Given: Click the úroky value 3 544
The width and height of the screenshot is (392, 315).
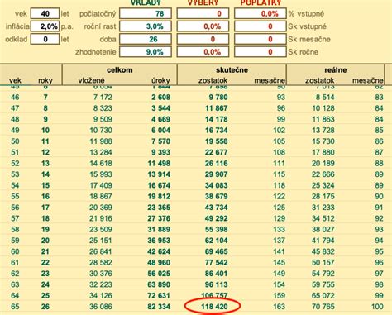Looking at the screenshot, I should coord(160,108).
